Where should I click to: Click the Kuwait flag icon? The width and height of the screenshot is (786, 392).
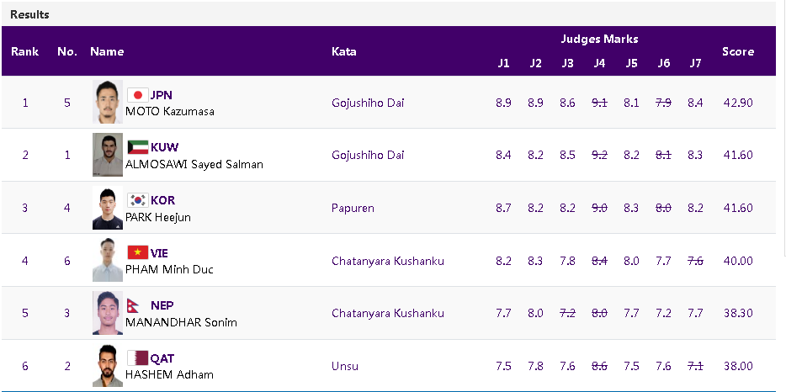(137, 147)
